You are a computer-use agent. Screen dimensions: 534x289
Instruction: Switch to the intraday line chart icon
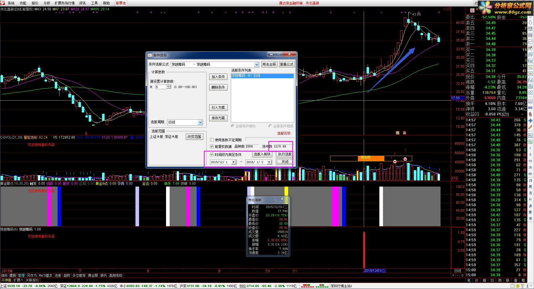click(x=530, y=41)
